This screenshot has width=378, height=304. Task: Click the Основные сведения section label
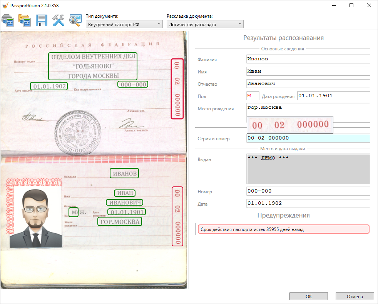pos(283,49)
